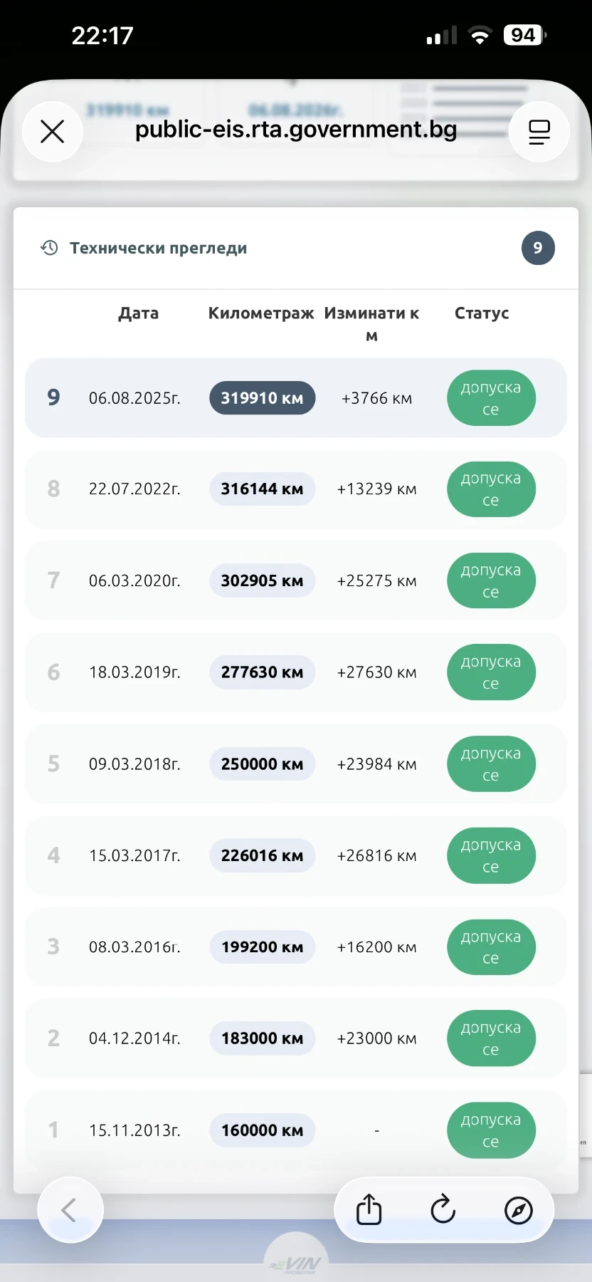Screen dimensions: 592x1282
Task: Select inspection row dated 22.07.2022г.
Action: tap(134, 489)
